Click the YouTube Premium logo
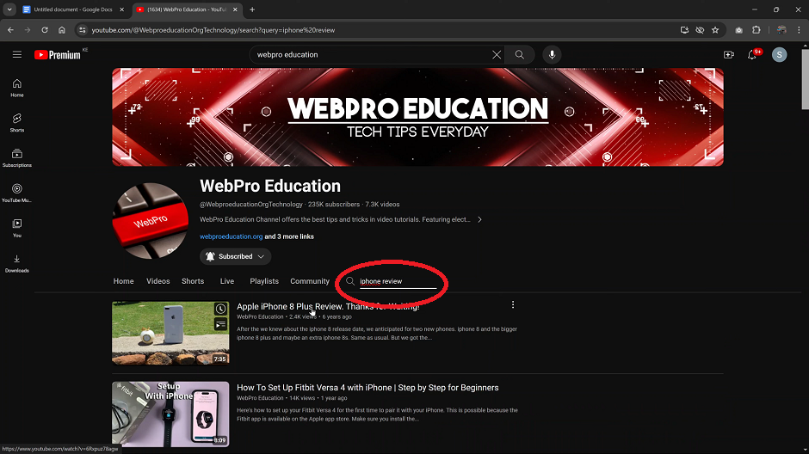The width and height of the screenshot is (809, 454). coord(58,55)
